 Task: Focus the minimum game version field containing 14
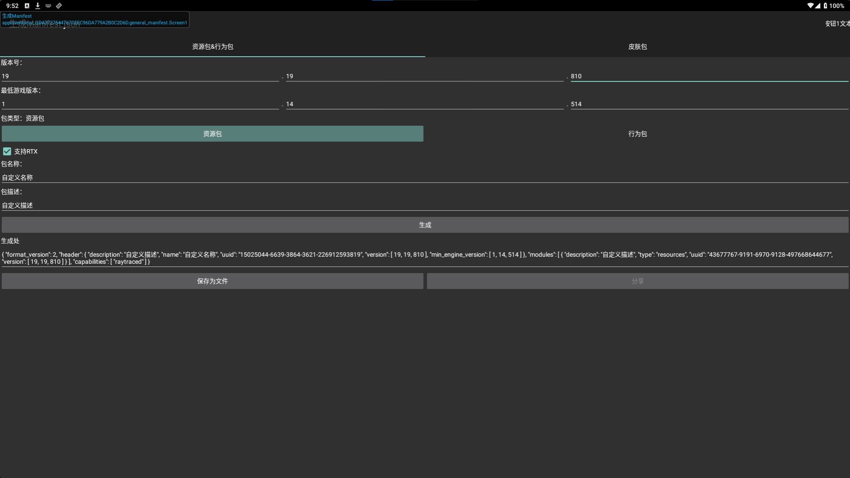click(425, 104)
